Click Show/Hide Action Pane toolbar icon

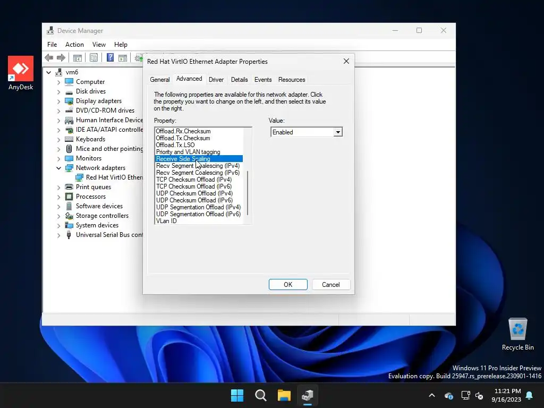click(x=123, y=58)
